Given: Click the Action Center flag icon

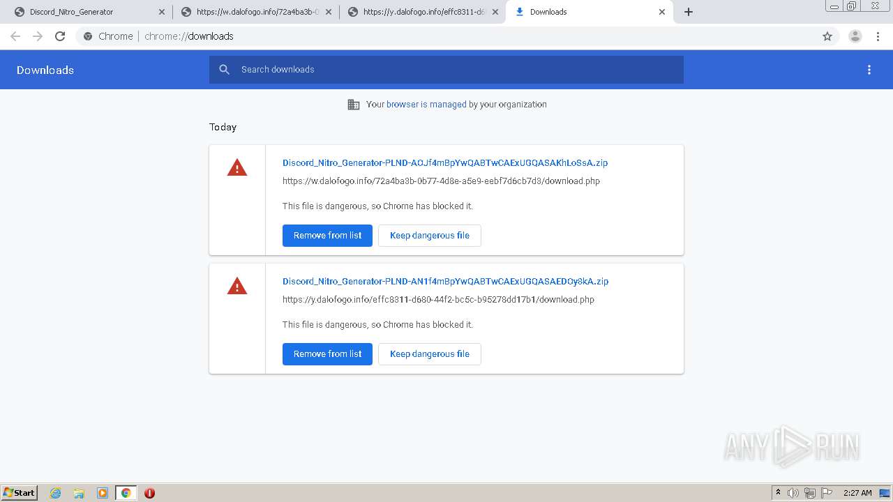Looking at the screenshot, I should pos(827,493).
